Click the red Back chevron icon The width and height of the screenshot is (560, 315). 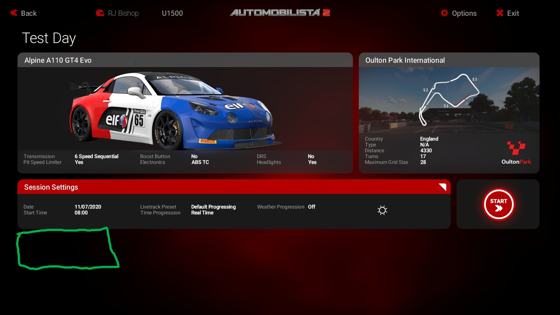(x=14, y=13)
